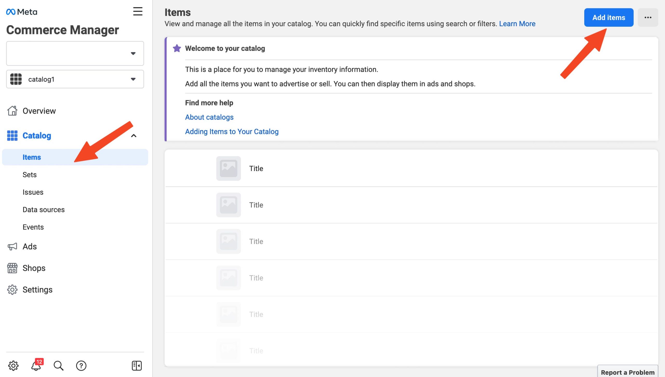Open the help question mark icon
The image size is (665, 377).
tap(81, 366)
